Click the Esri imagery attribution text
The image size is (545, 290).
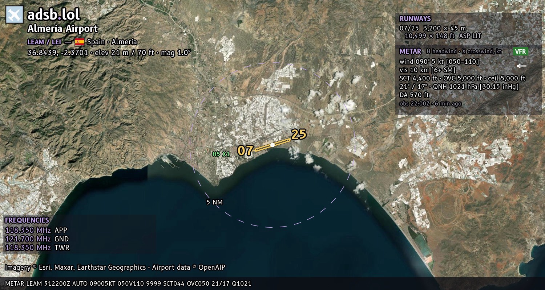tap(115, 268)
